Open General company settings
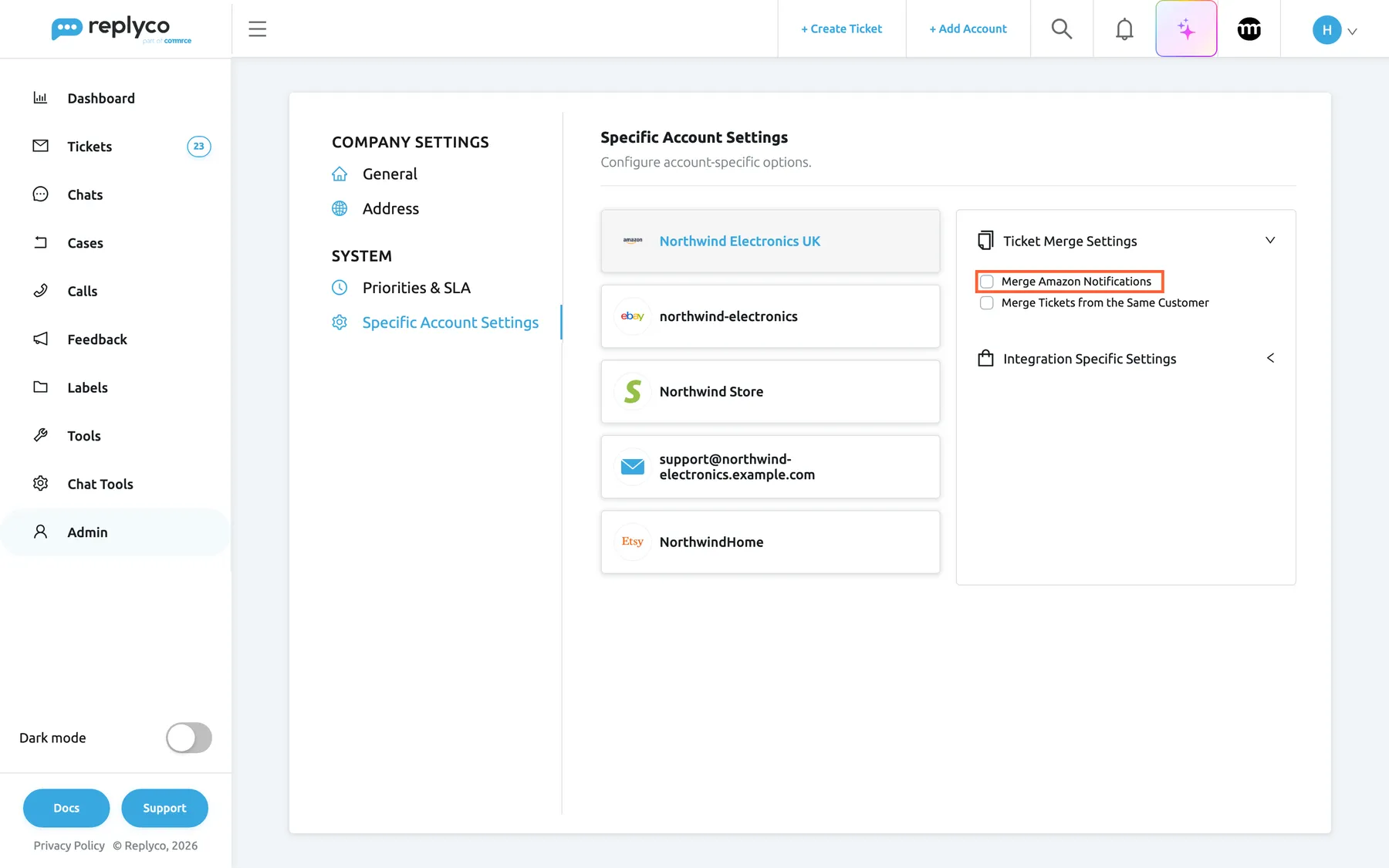 (390, 174)
